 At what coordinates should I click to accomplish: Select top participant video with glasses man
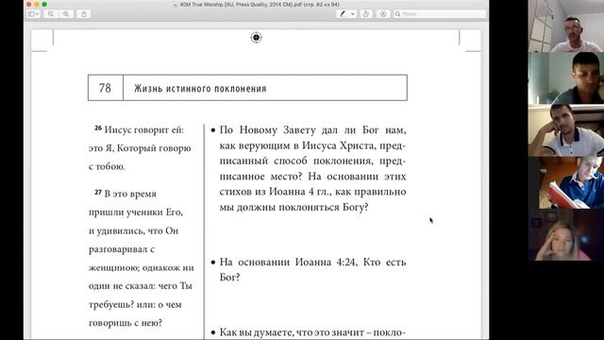pyautogui.click(x=566, y=25)
